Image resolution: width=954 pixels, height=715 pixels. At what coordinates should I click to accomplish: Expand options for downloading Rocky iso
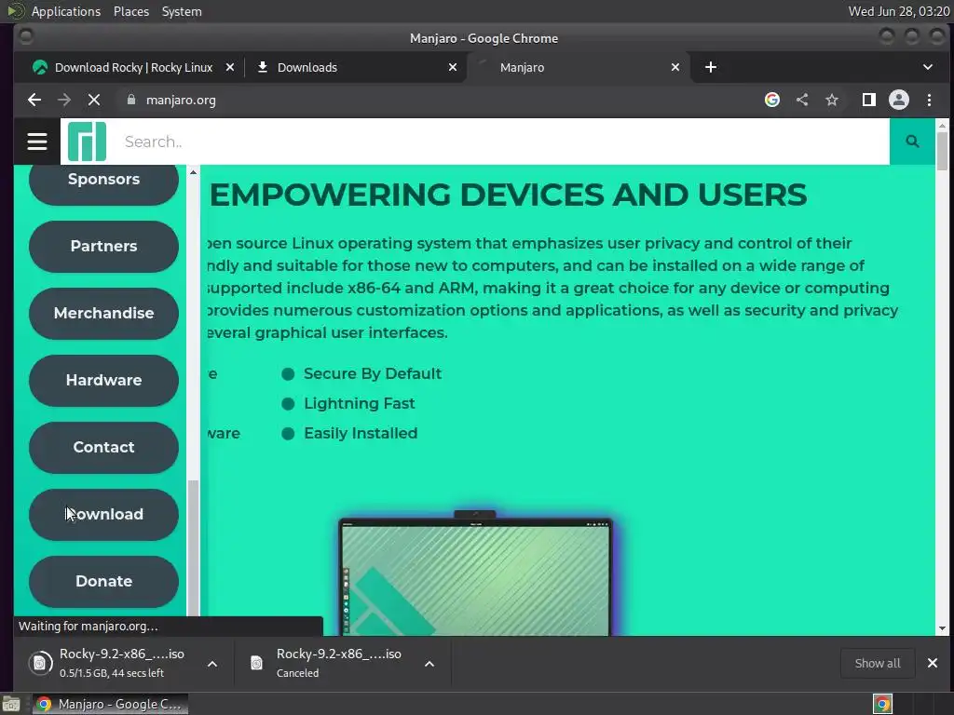212,664
